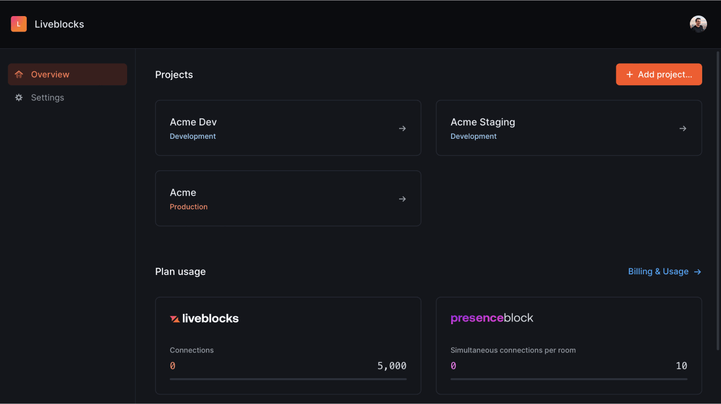Click the plus icon in the Add project button
The height and width of the screenshot is (404, 721).
click(629, 74)
